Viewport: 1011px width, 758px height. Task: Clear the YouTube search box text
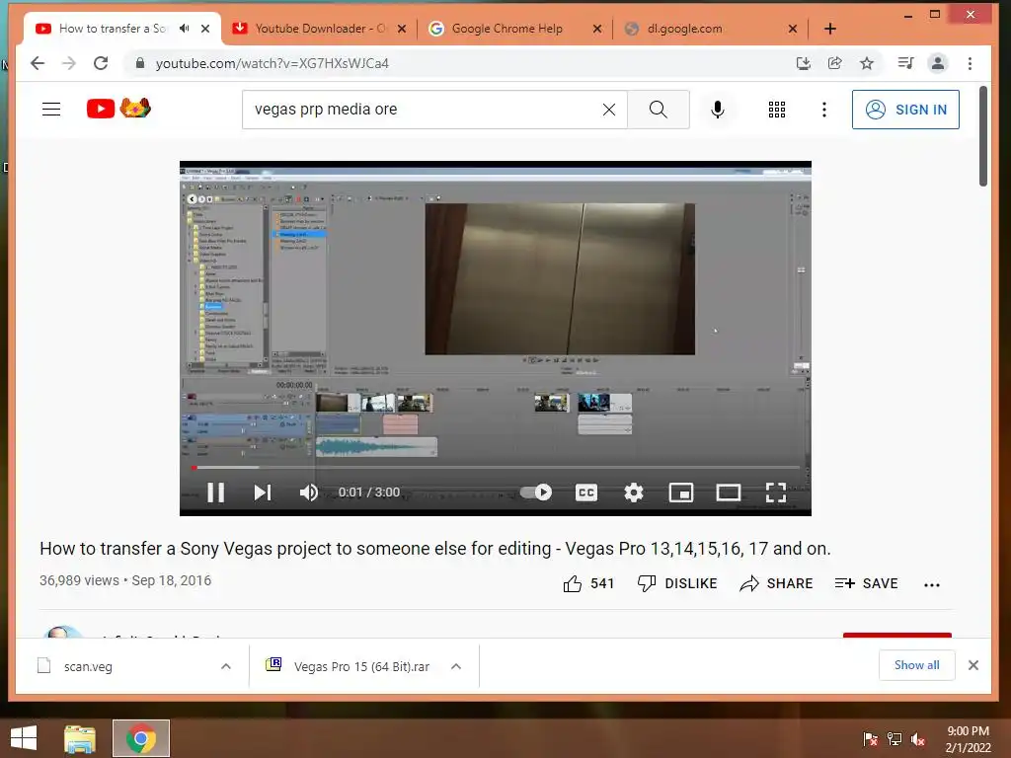pos(608,110)
